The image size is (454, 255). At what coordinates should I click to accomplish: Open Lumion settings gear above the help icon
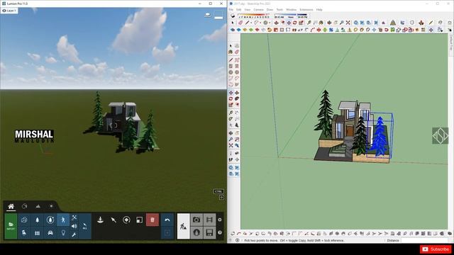(x=220, y=220)
